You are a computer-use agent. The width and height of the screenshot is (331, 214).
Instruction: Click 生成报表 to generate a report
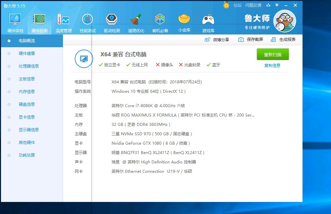tap(283, 40)
